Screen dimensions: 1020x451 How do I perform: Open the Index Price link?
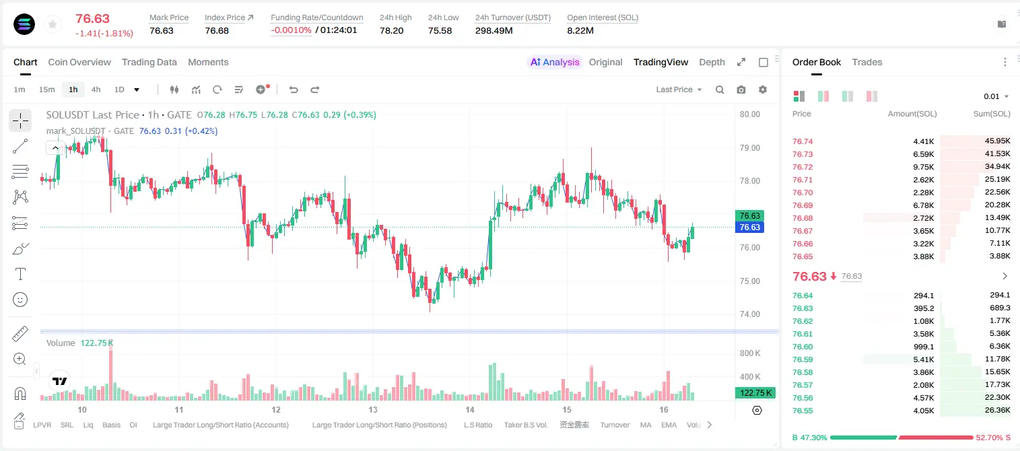pyautogui.click(x=229, y=18)
